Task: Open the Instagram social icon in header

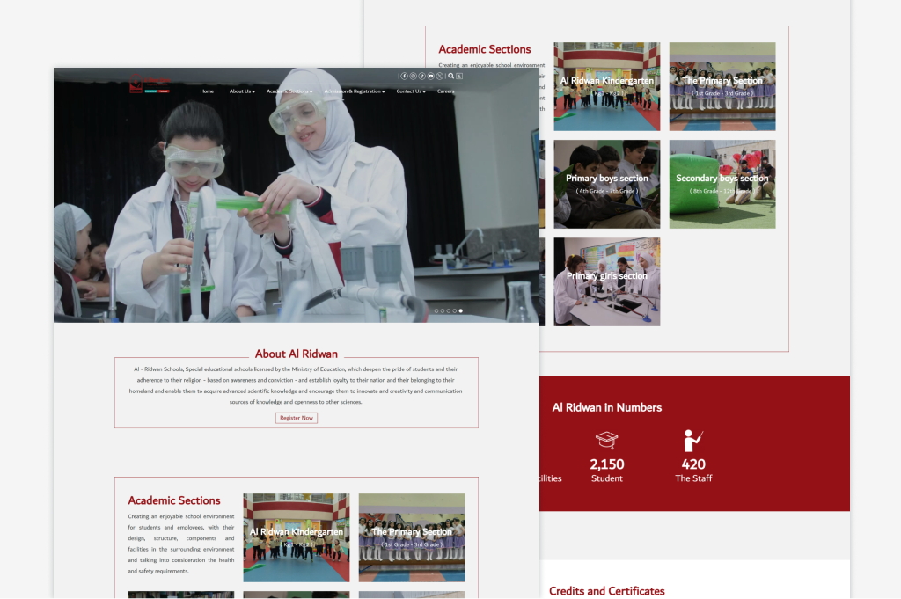Action: 414,76
